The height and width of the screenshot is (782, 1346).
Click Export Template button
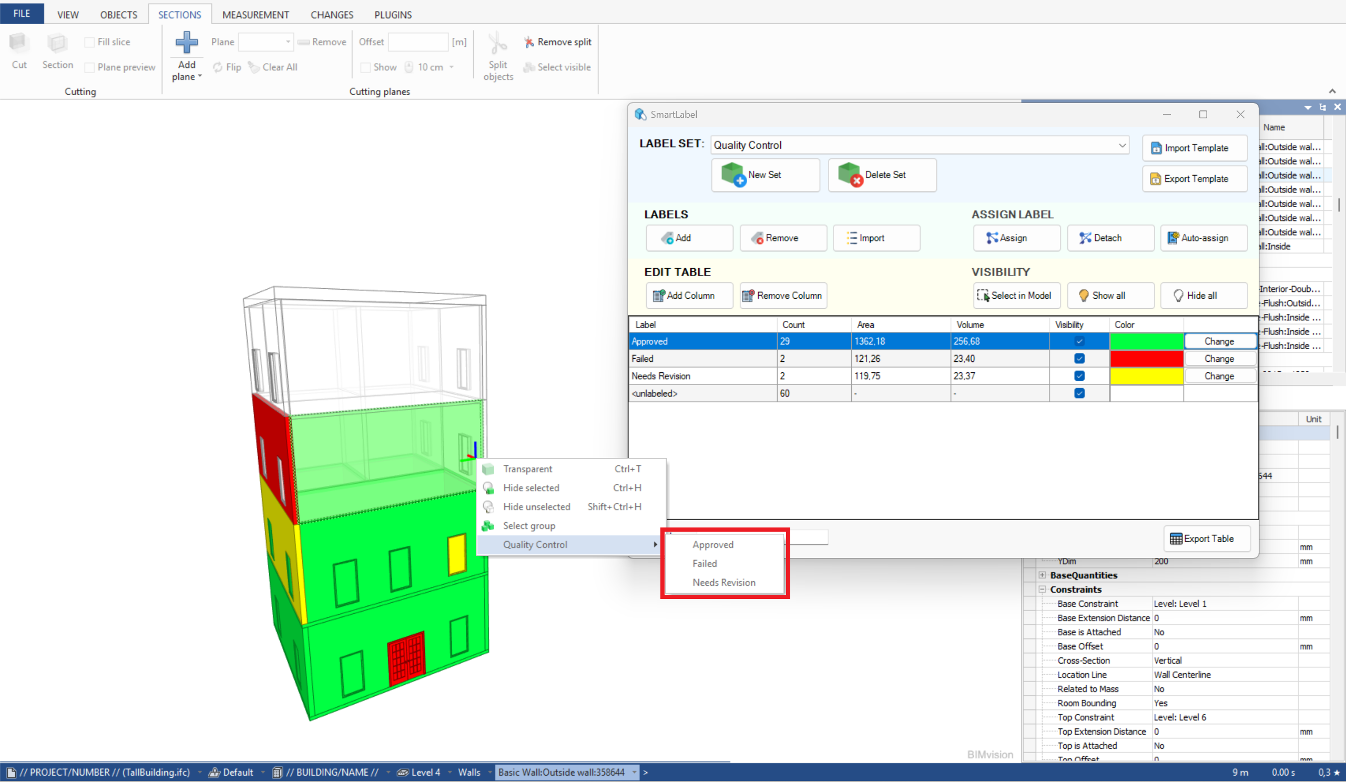(1195, 179)
